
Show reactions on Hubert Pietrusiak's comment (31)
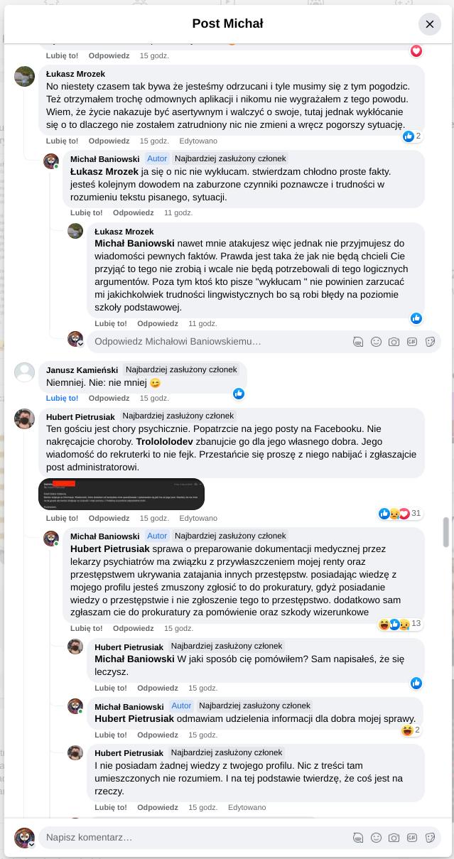[402, 513]
